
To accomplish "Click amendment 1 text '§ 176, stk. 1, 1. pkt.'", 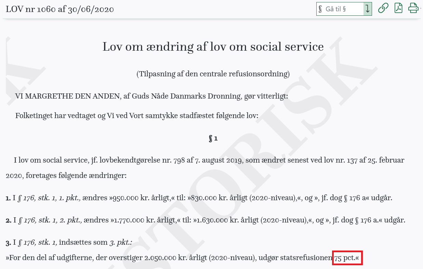I will [49, 198].
